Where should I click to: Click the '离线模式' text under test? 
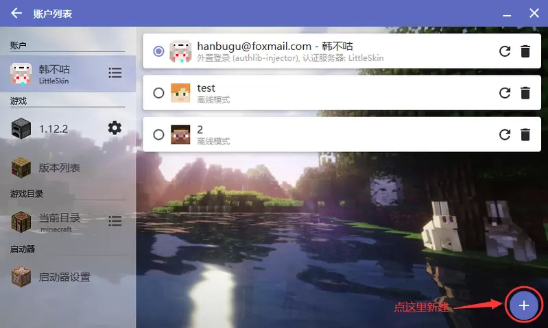213,100
